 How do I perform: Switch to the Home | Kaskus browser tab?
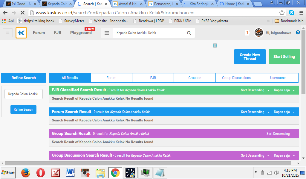(x=235, y=4)
